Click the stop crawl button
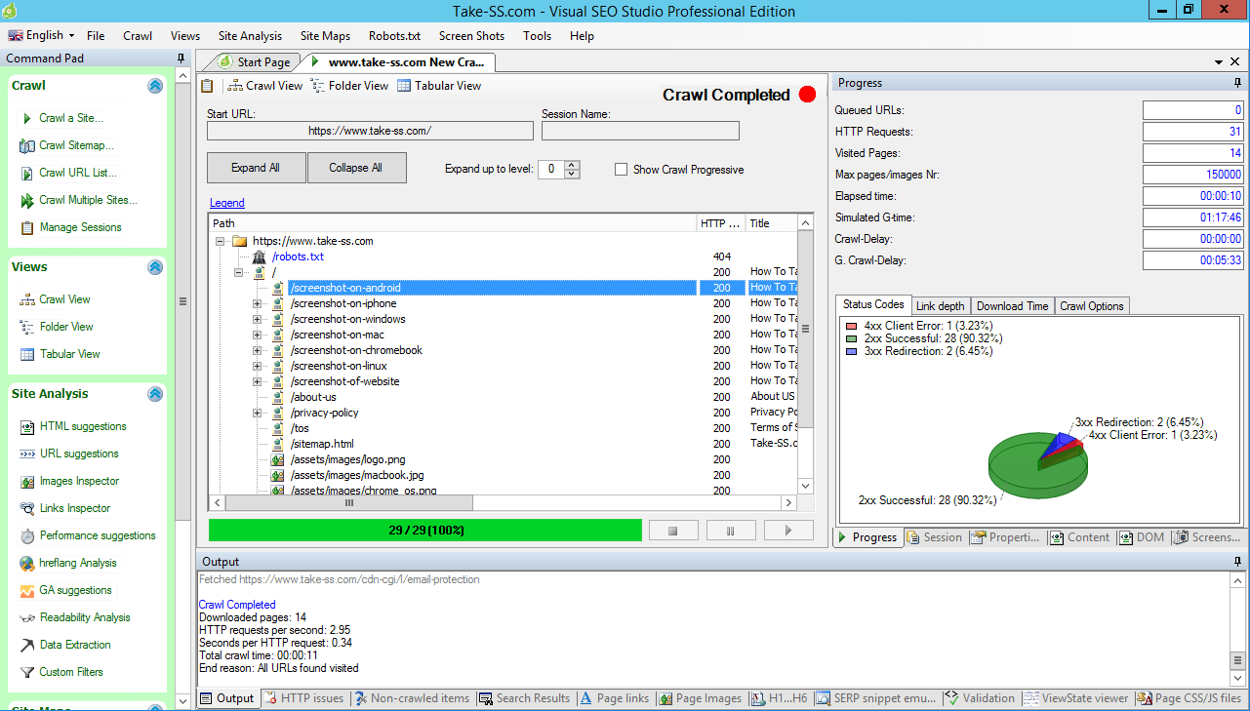This screenshot has height=711, width=1250. (x=672, y=530)
